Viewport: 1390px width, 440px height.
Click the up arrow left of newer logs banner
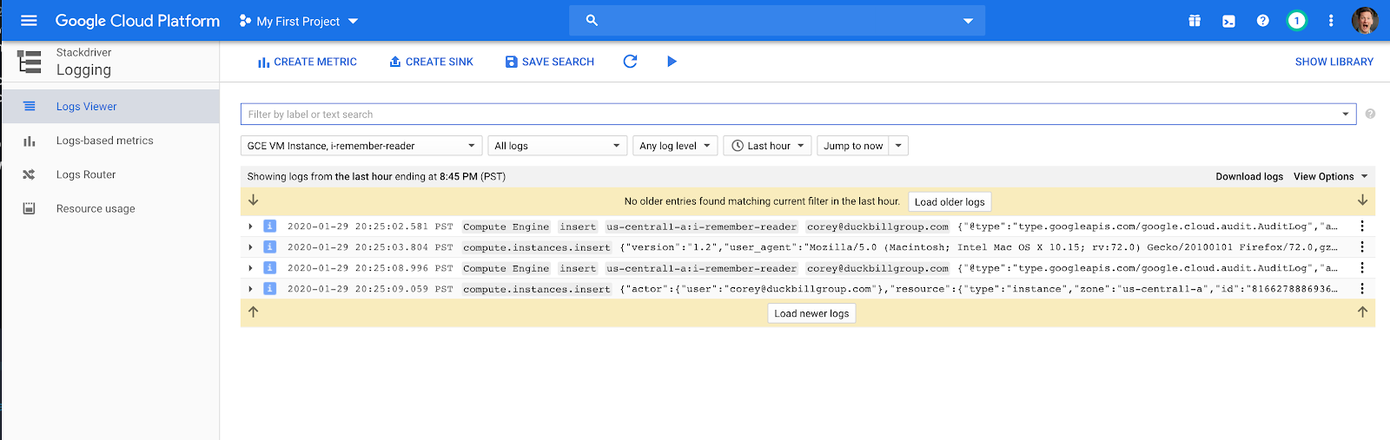click(x=254, y=312)
